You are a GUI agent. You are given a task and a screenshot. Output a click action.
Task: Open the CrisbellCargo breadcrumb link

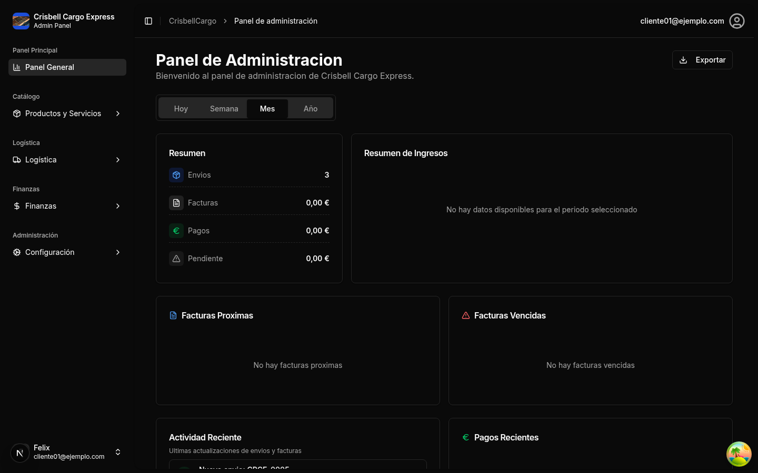click(x=192, y=21)
